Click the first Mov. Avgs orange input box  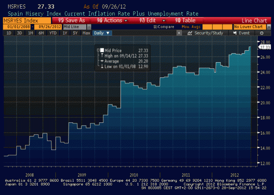pos(207,27)
